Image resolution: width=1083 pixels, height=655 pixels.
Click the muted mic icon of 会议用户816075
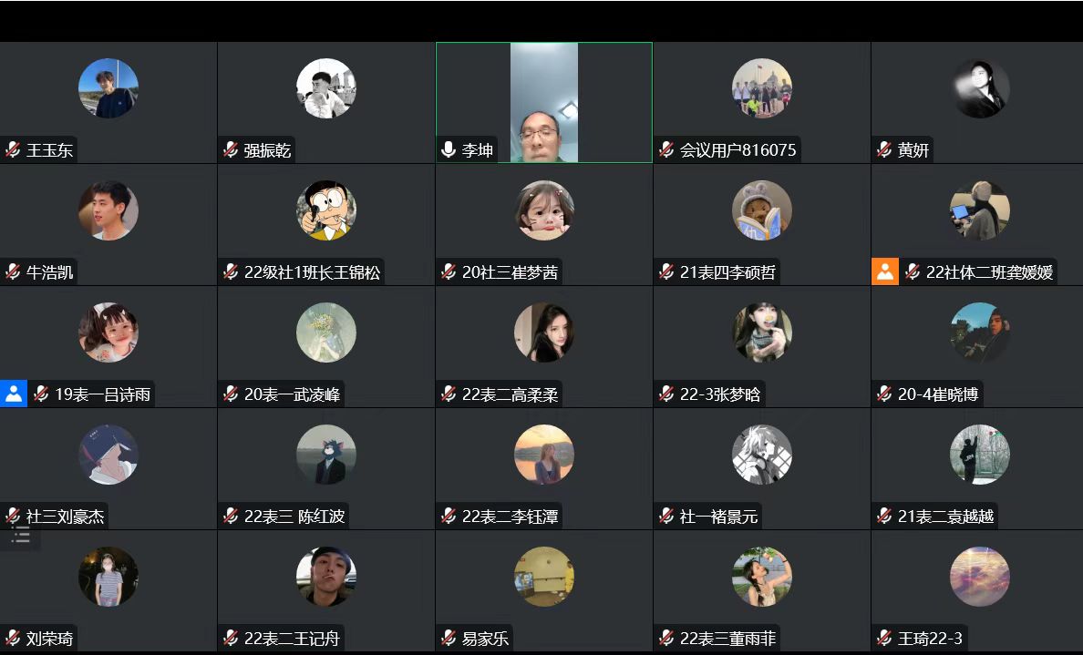[x=666, y=149]
